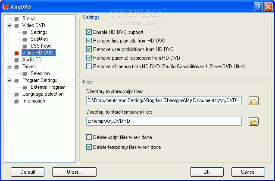Click the gray icon beside Status
This screenshot has height=181, width=275.
coord(17,19)
